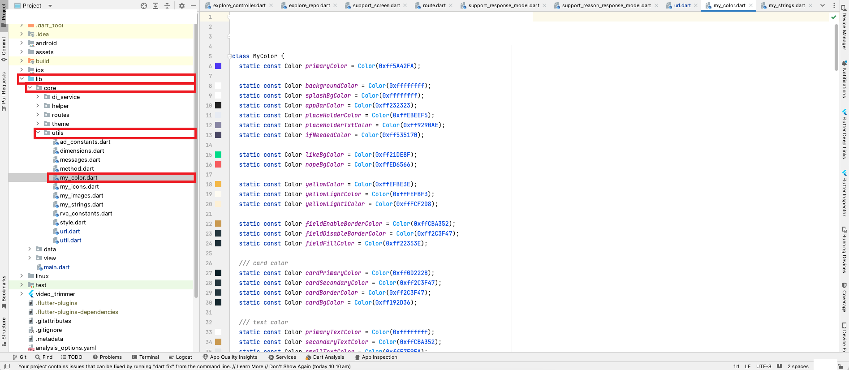This screenshot has height=370, width=849.
Task: Hide the Project panel with minus icon
Action: pyautogui.click(x=193, y=6)
